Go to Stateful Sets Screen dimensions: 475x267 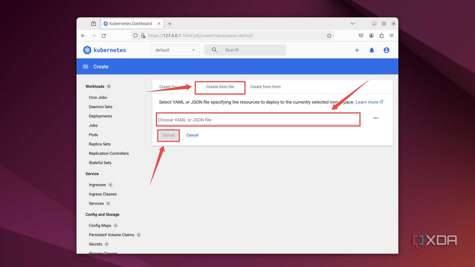point(100,163)
